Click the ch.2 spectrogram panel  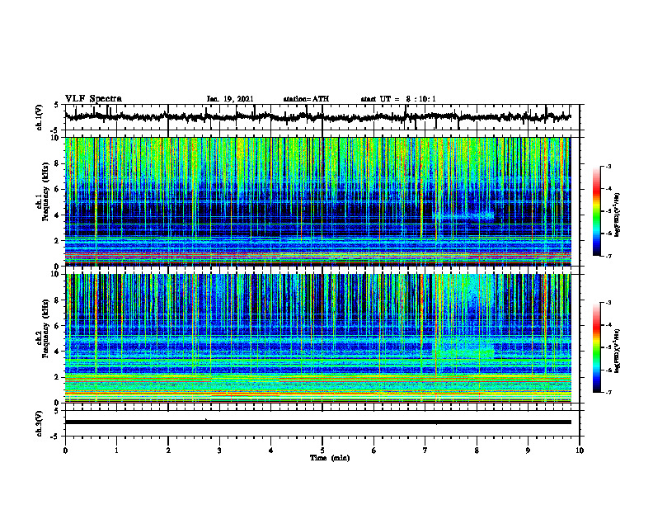click(x=318, y=338)
